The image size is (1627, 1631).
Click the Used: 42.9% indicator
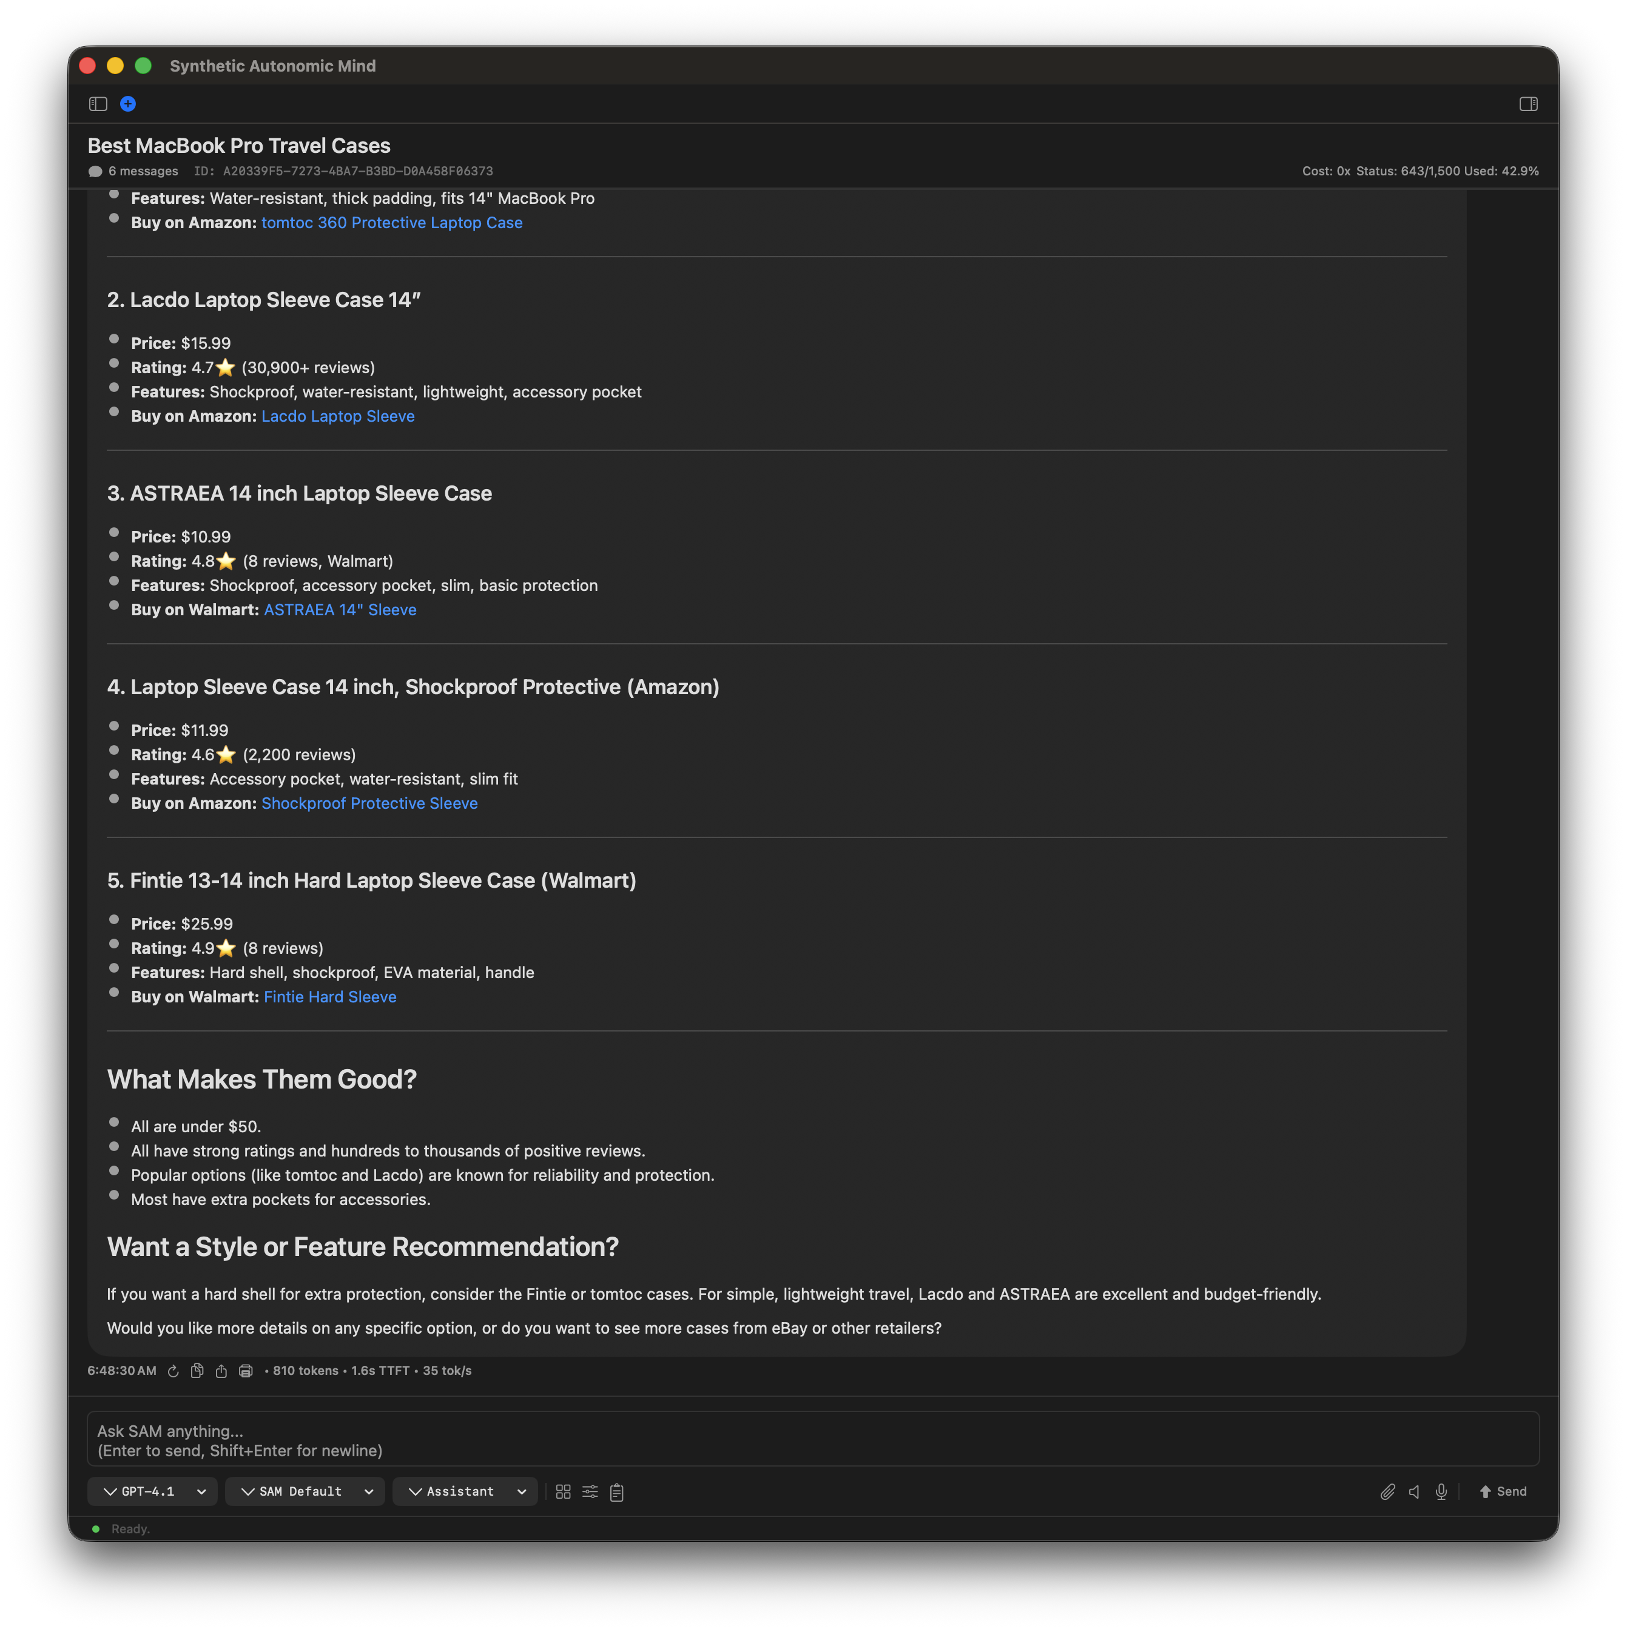[1501, 171]
